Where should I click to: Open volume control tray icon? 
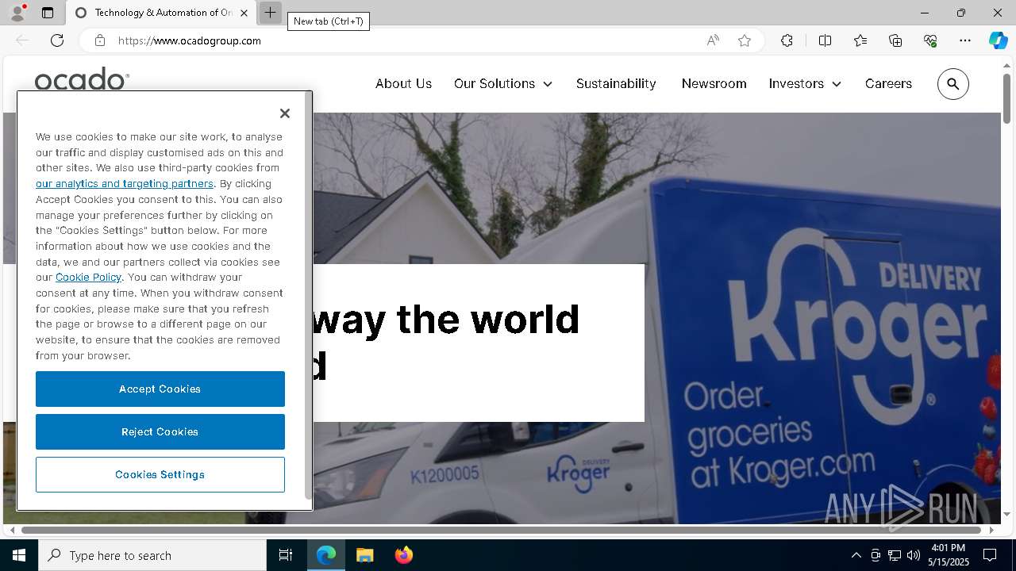[x=914, y=555]
